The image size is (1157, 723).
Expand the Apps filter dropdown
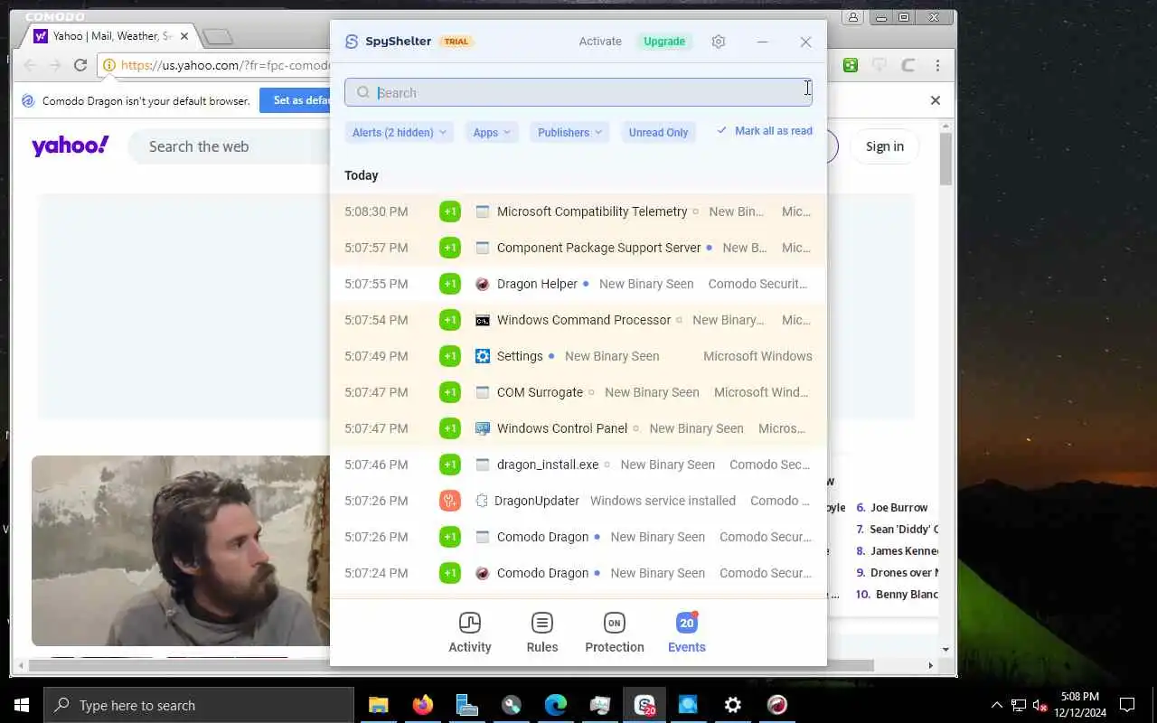(492, 132)
